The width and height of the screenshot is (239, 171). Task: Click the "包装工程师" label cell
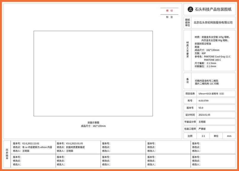pyautogui.click(x=190, y=129)
